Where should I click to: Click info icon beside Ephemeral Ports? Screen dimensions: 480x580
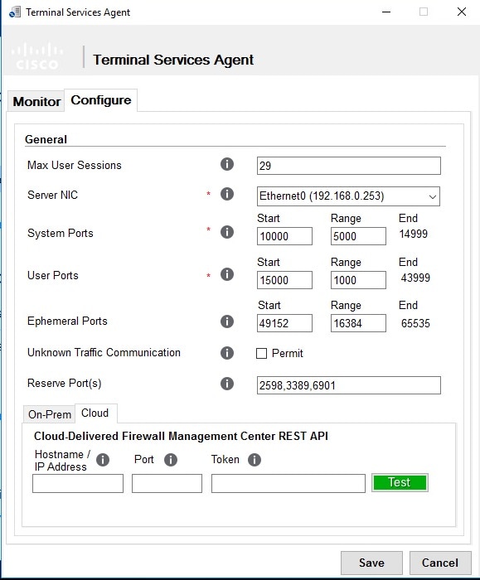(x=227, y=321)
